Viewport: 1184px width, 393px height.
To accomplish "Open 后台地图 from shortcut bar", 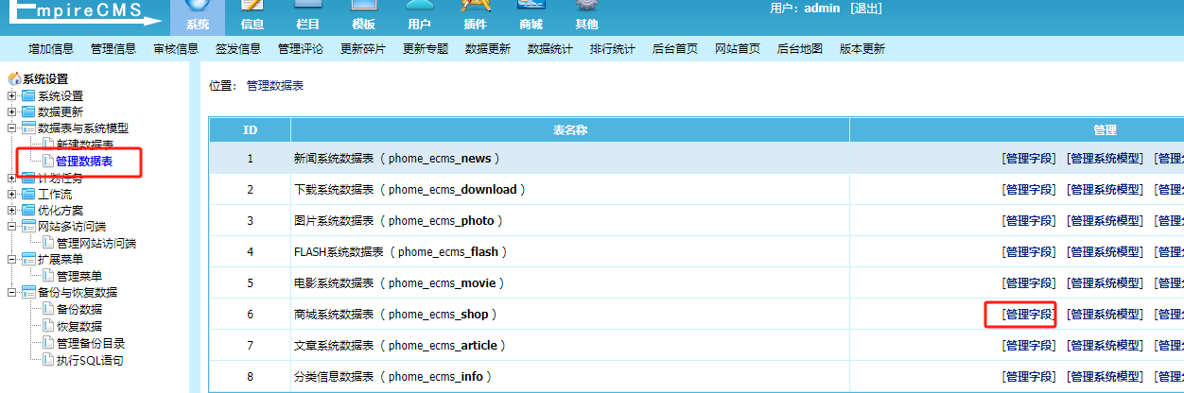I will pyautogui.click(x=800, y=49).
